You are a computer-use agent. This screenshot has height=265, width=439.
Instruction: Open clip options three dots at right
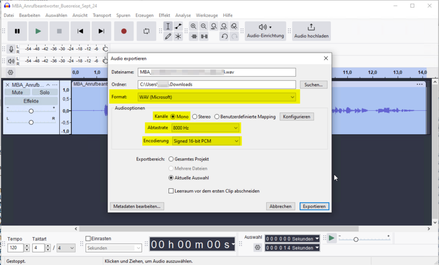pos(419,84)
